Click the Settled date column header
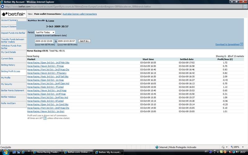Screen dimensions: 248x155 tap(187, 59)
